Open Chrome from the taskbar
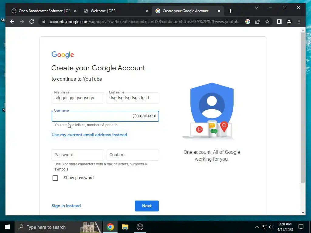 coord(110,227)
